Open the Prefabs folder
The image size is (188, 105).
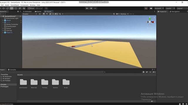[45, 83]
